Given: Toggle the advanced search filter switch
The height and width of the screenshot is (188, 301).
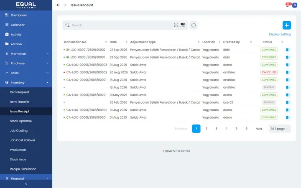Looking at the screenshot, I should tap(183, 25).
